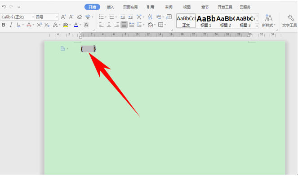Toggle Bold formatting

tap(4, 25)
